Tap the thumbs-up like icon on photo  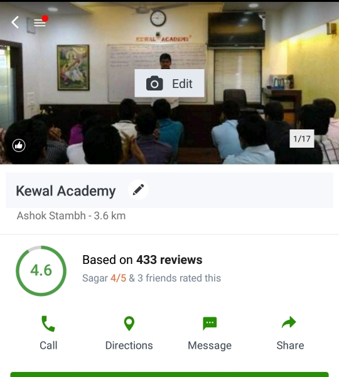[x=19, y=146]
